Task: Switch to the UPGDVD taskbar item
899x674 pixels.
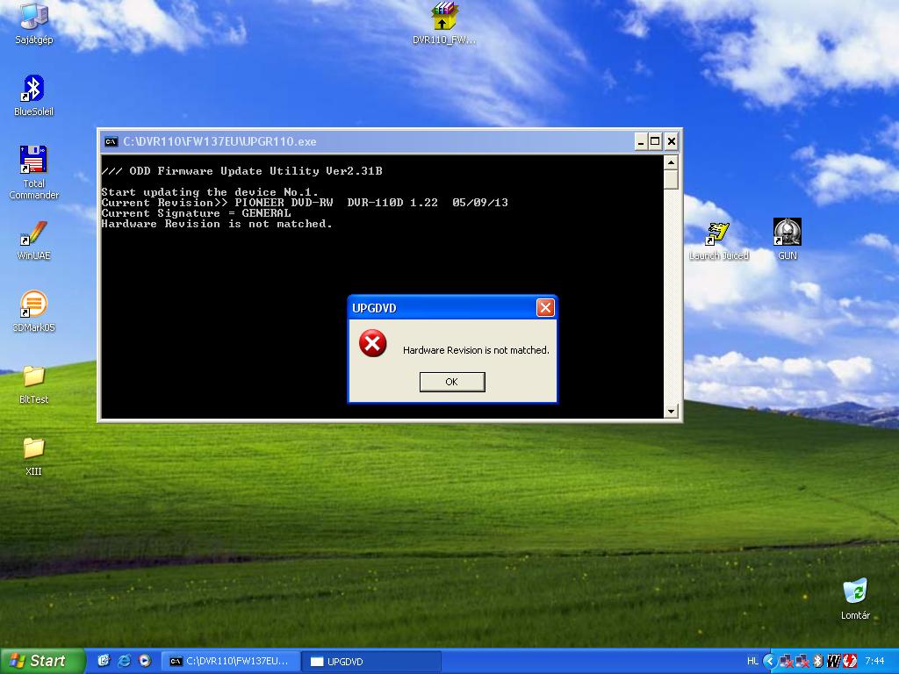Action: pyautogui.click(x=370, y=662)
